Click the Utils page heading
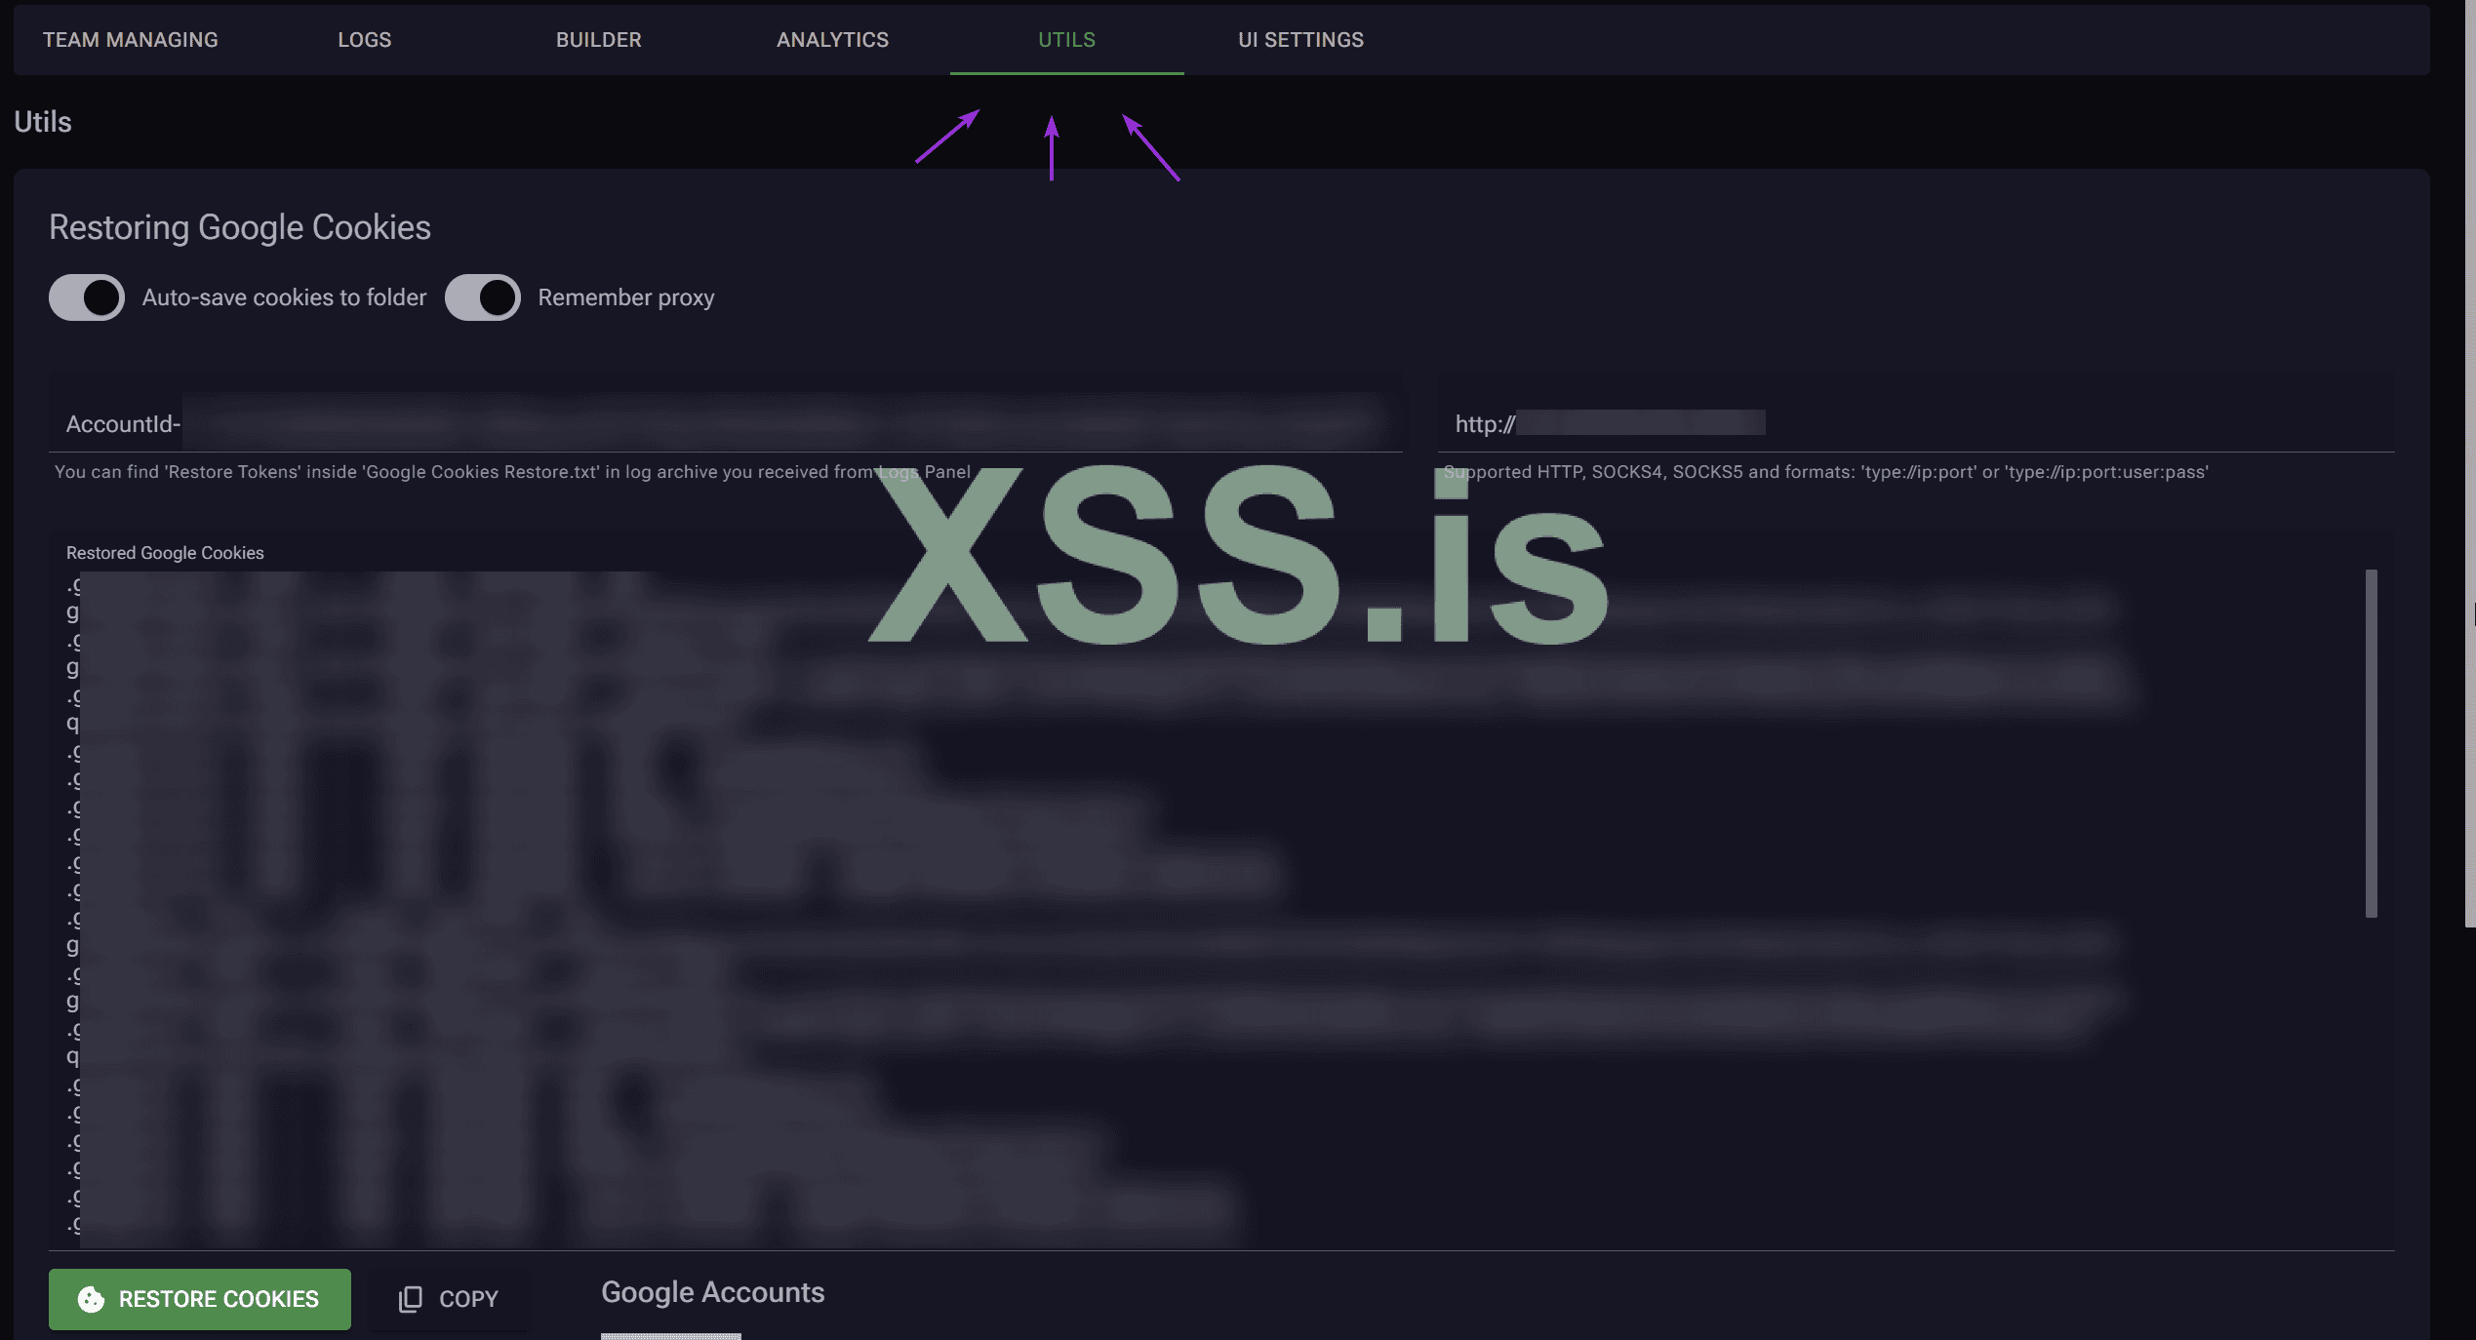Screen dimensions: 2476x1340 point(43,122)
